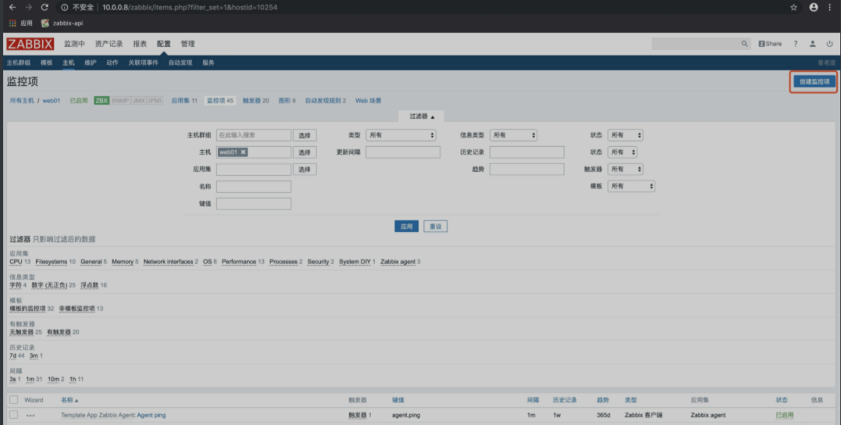
Task: Open the 触发器 20 tab link
Action: click(x=256, y=100)
